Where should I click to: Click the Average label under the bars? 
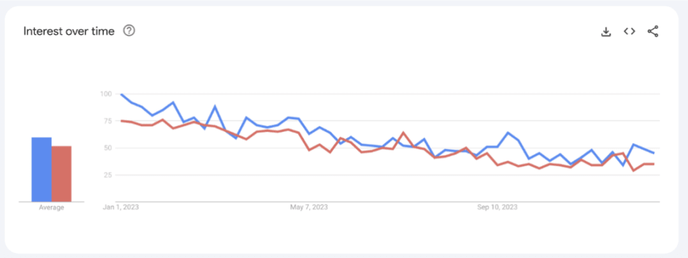[x=52, y=208]
